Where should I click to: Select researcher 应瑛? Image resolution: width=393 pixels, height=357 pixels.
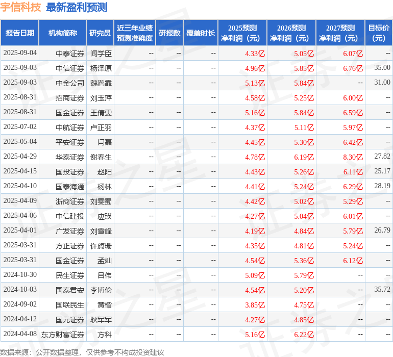click(105, 216)
